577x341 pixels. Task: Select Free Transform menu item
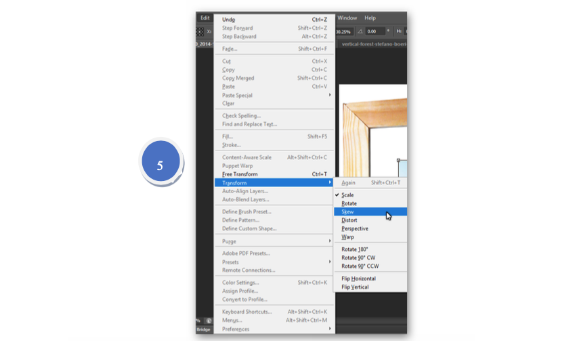[240, 174]
